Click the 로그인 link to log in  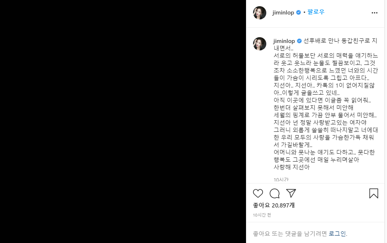click(337, 233)
